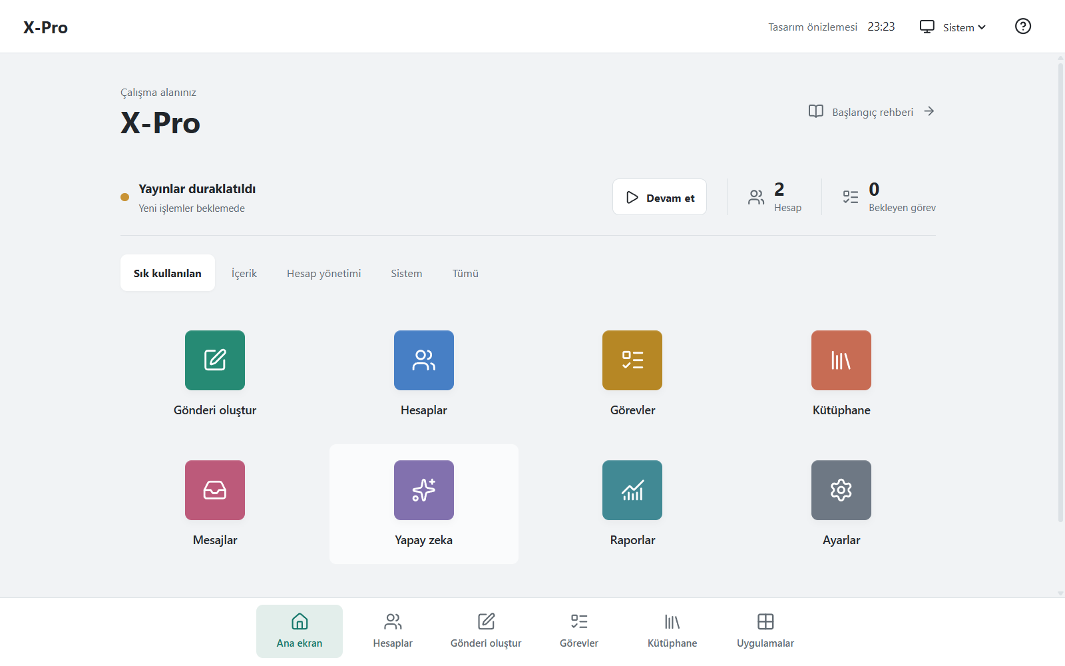The height and width of the screenshot is (666, 1065).
Task: Open the Hesaplar blue tile
Action: pos(424,360)
